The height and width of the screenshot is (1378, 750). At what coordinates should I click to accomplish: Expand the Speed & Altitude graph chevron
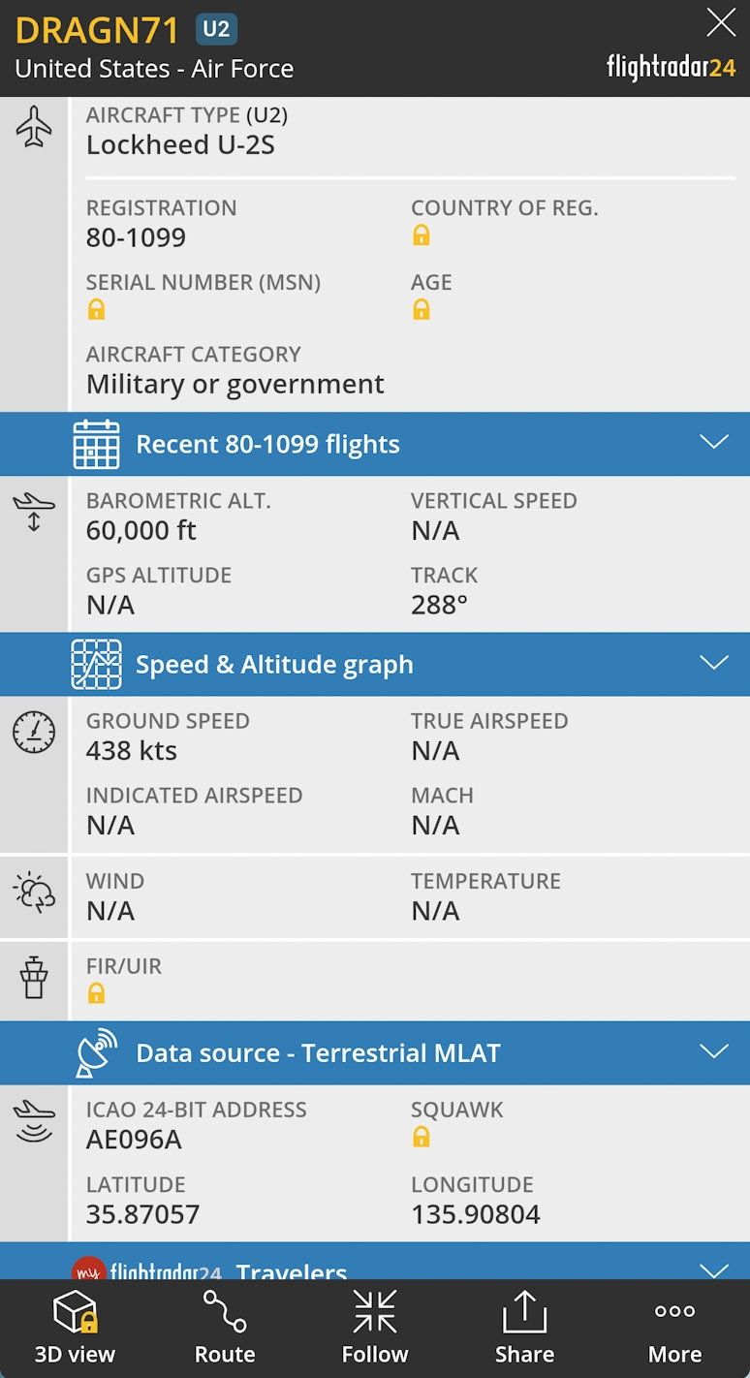(x=714, y=663)
